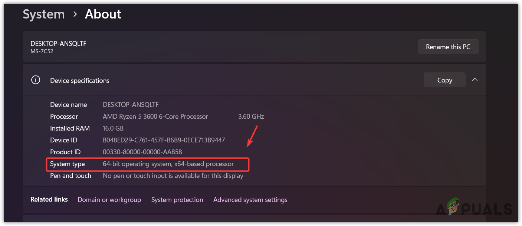Click the Device specifications header title
The image size is (522, 226).
point(80,81)
